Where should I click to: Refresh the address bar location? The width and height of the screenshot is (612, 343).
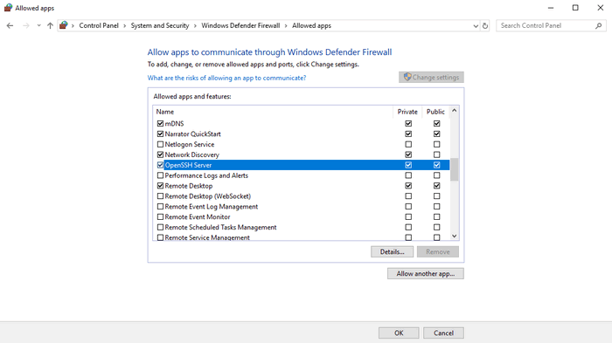point(485,25)
